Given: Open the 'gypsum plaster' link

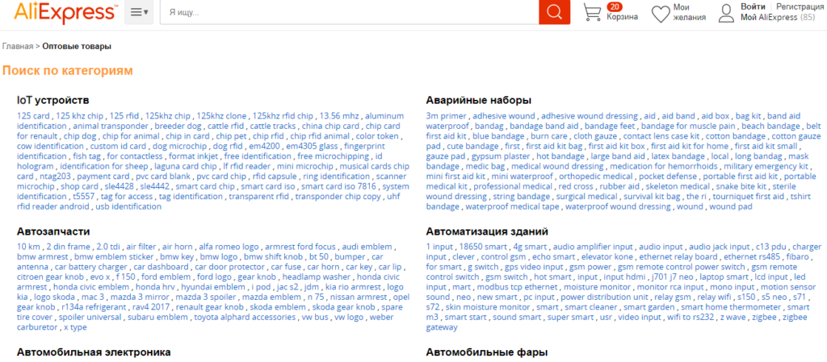Looking at the screenshot, I should tap(501, 156).
